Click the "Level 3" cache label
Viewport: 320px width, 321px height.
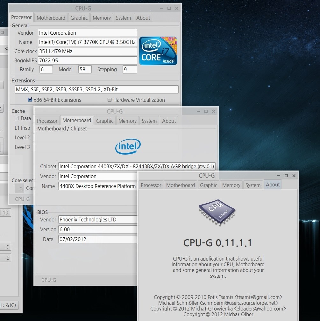(x=22, y=147)
